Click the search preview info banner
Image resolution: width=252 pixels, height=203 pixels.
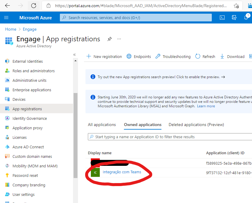pos(169,77)
